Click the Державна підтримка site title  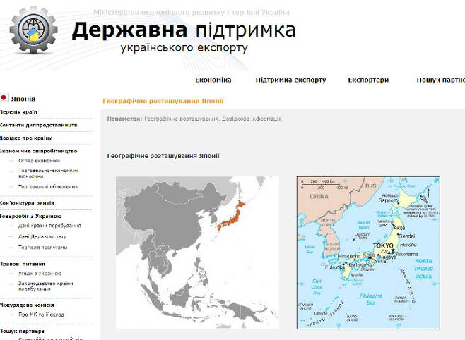pyautogui.click(x=184, y=30)
